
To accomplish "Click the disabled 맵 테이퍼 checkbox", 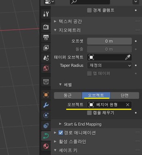I will tap(89, 73).
